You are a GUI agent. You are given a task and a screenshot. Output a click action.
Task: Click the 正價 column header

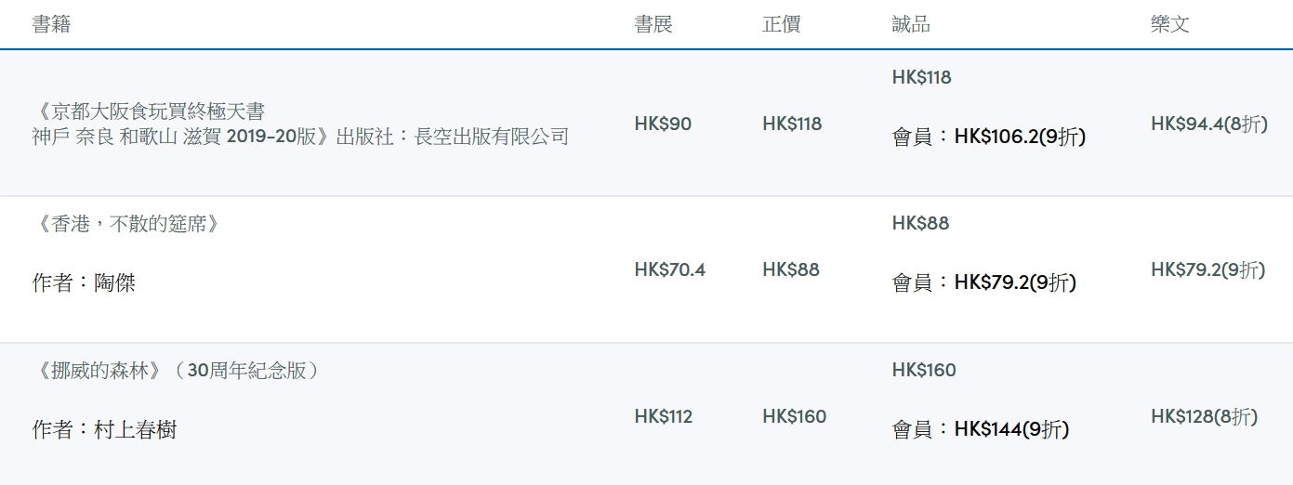[782, 24]
